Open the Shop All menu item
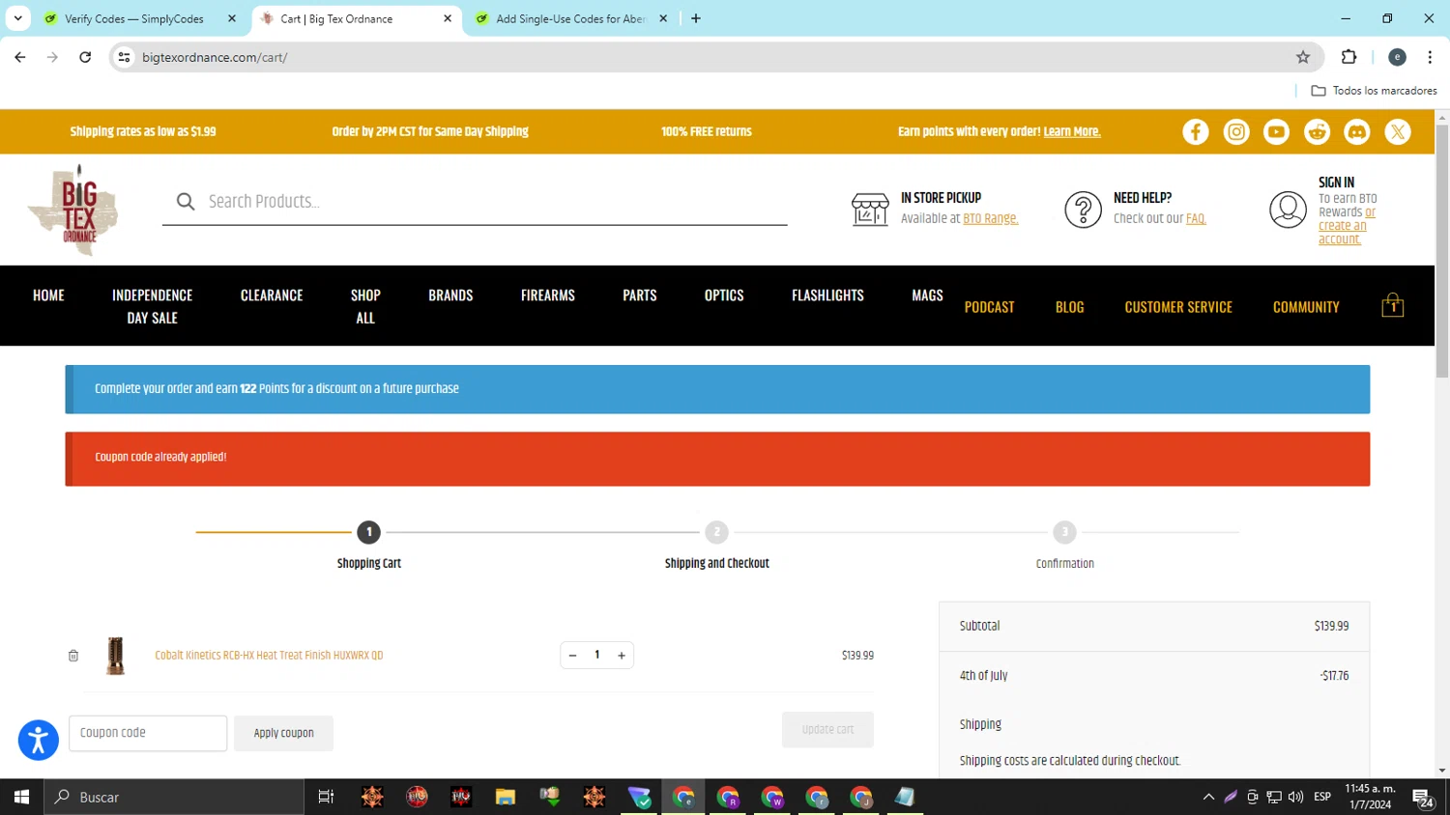The width and height of the screenshot is (1450, 815). (365, 306)
